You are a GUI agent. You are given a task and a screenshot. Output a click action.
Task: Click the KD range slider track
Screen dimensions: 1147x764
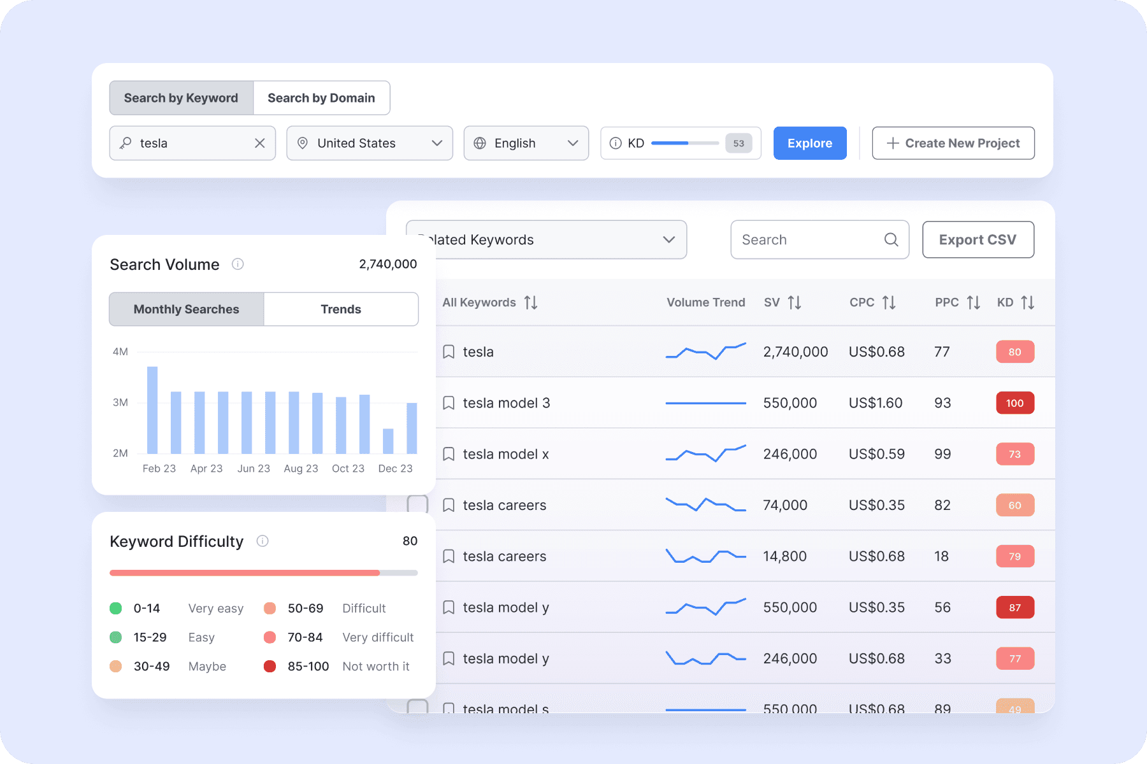coord(685,143)
